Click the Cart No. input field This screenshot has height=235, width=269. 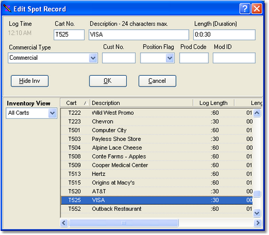point(69,35)
